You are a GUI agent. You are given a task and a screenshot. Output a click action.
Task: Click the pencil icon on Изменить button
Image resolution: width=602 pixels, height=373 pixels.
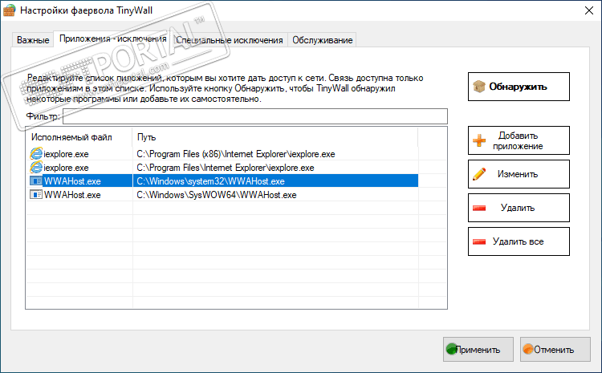479,174
